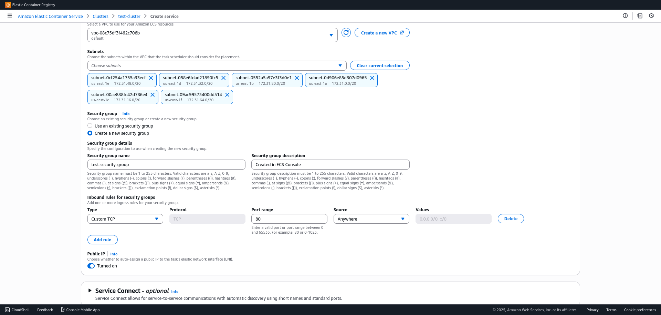Open the Console Mobile App link
The width and height of the screenshot is (661, 315).
coord(80,309)
